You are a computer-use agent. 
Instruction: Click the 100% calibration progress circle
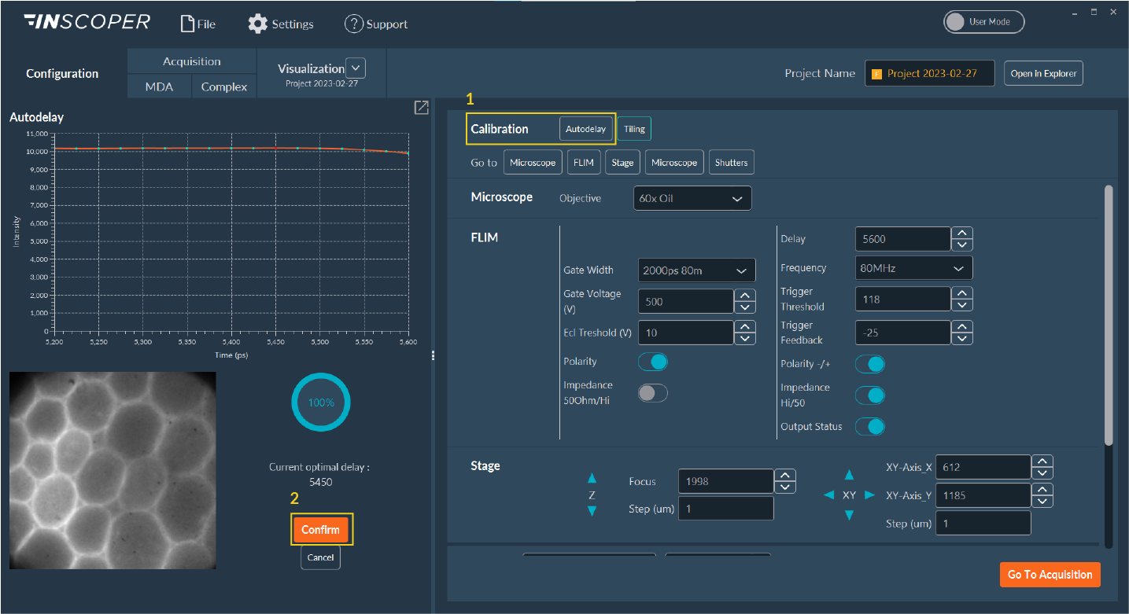[320, 402]
